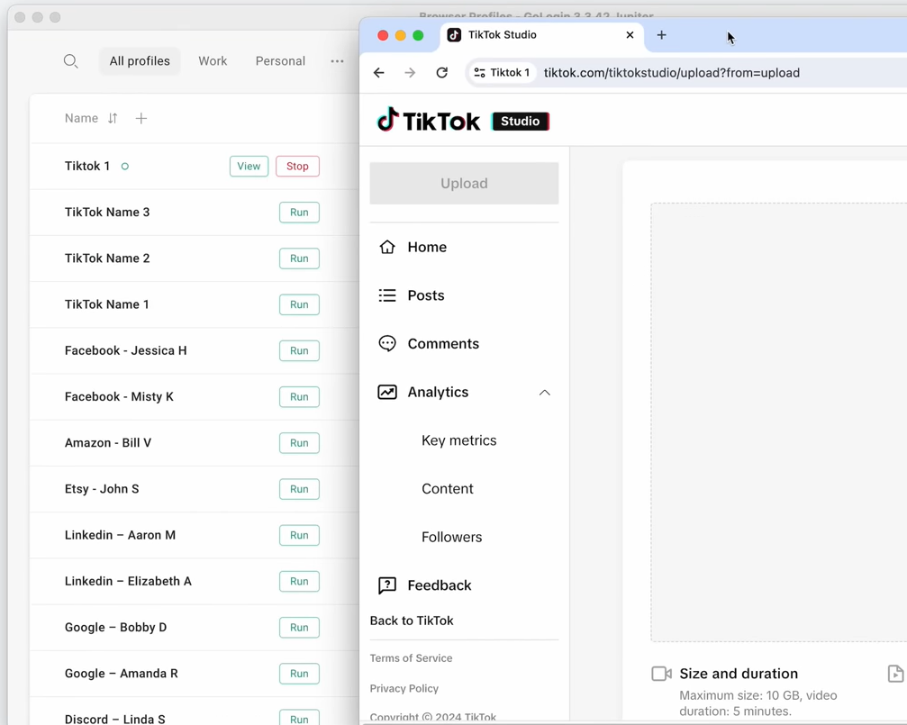Run the Linkedin – Elizabeth A profile
The height and width of the screenshot is (725, 907).
click(x=299, y=582)
